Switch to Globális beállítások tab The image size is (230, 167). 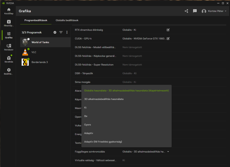point(67,20)
